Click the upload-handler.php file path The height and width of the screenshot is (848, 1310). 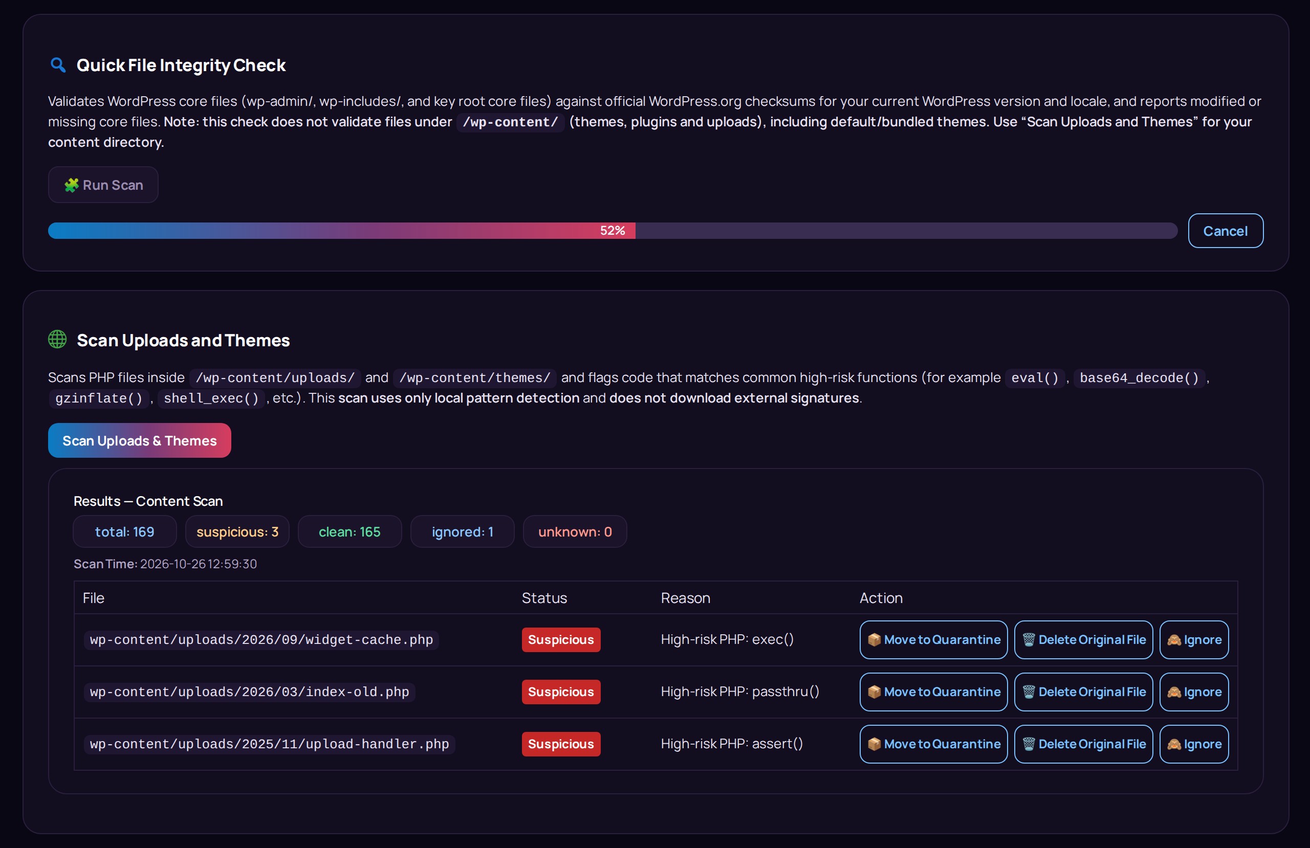point(269,744)
